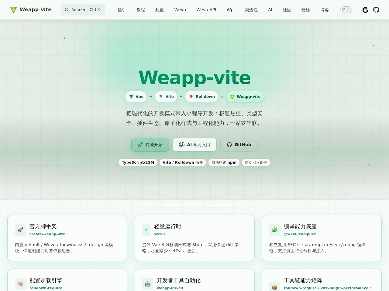Screen dimensions: 389x291
Task: Open the 工具链能力矩阵 card title
Action: pyautogui.click(x=303, y=280)
